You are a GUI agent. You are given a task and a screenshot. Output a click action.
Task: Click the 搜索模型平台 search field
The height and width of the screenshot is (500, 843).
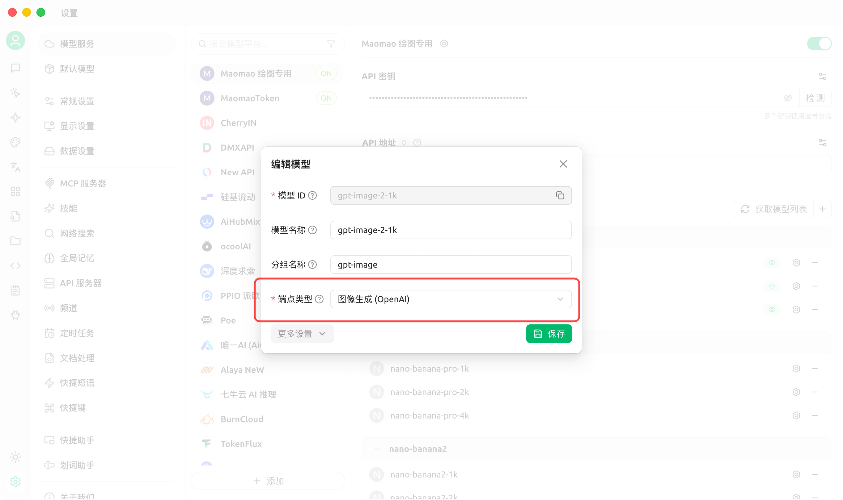tap(268, 44)
